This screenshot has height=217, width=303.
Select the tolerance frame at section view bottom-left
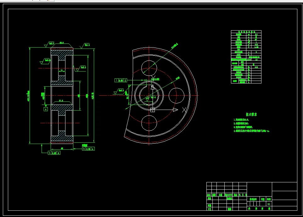coord(54,153)
